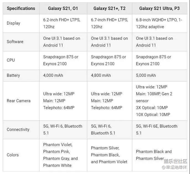Screen dimensions: 190x174
Task: Select the 4,800 mAh battery cell
Action: click(x=101, y=75)
